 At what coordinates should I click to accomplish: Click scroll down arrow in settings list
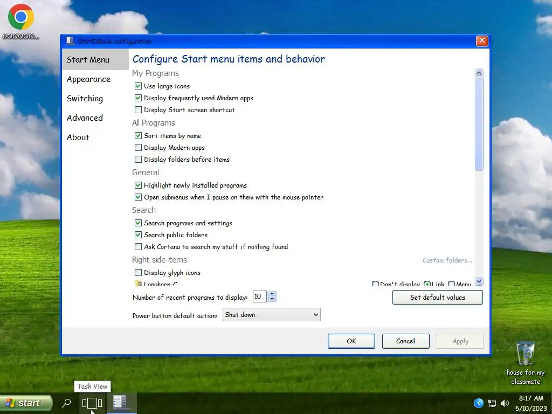tap(479, 281)
